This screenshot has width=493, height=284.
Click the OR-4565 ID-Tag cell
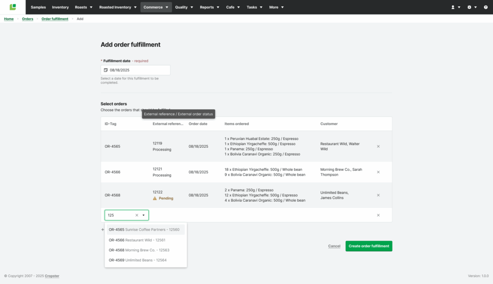pos(112,146)
